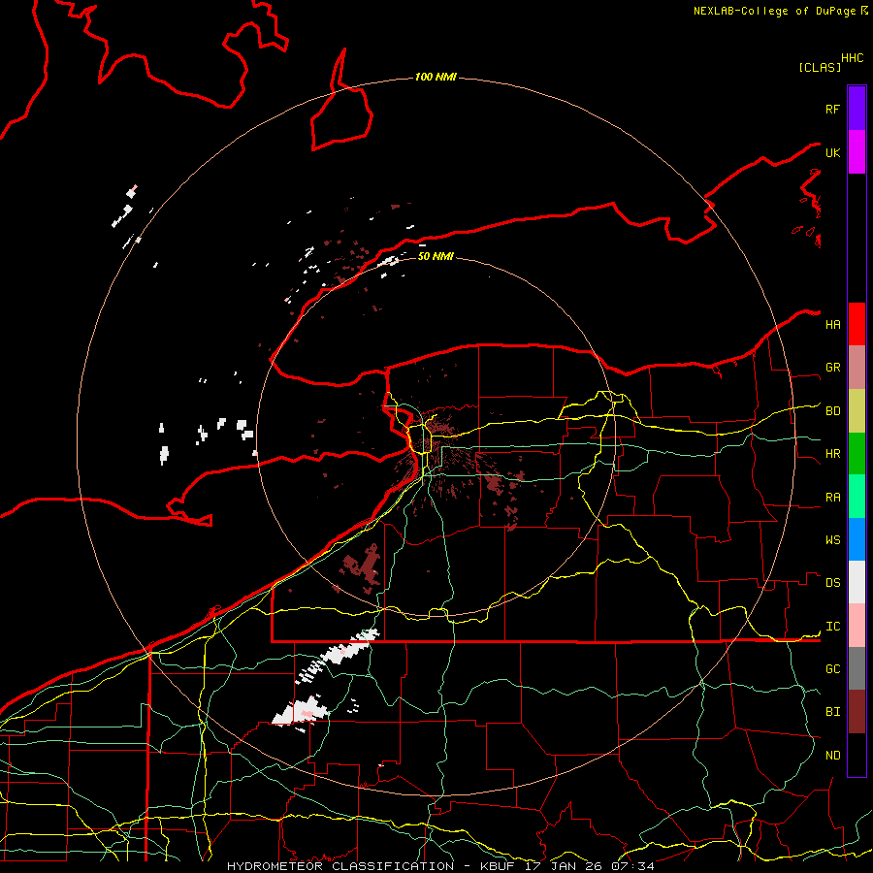The height and width of the screenshot is (873, 873).
Task: Click the HR legend label
Action: 832,454
